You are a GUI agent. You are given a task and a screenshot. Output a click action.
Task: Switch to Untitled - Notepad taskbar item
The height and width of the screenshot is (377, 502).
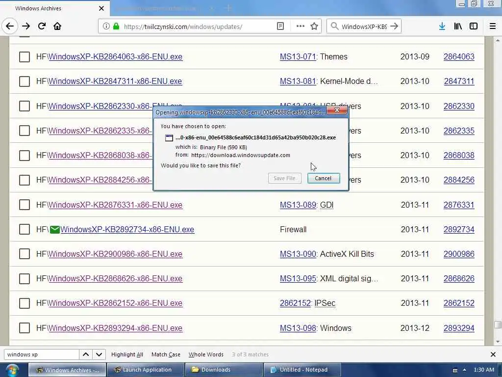[302, 370]
